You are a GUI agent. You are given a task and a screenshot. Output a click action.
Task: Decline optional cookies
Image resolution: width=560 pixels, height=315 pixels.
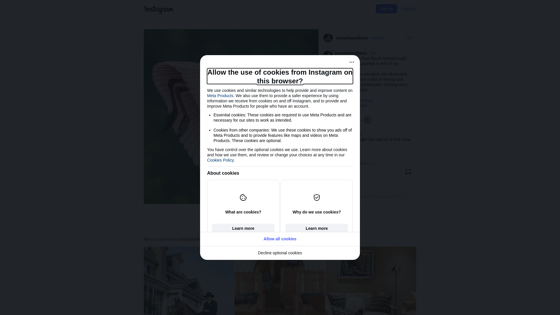pyautogui.click(x=280, y=253)
